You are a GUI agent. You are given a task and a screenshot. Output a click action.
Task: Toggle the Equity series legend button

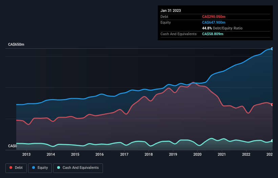point(40,168)
